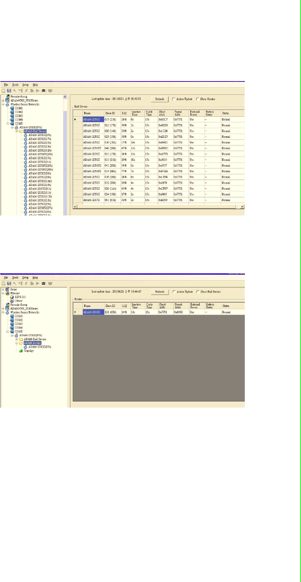The image size is (301, 582).
Task: Check the Show End Device checkbox
Action: point(198,292)
